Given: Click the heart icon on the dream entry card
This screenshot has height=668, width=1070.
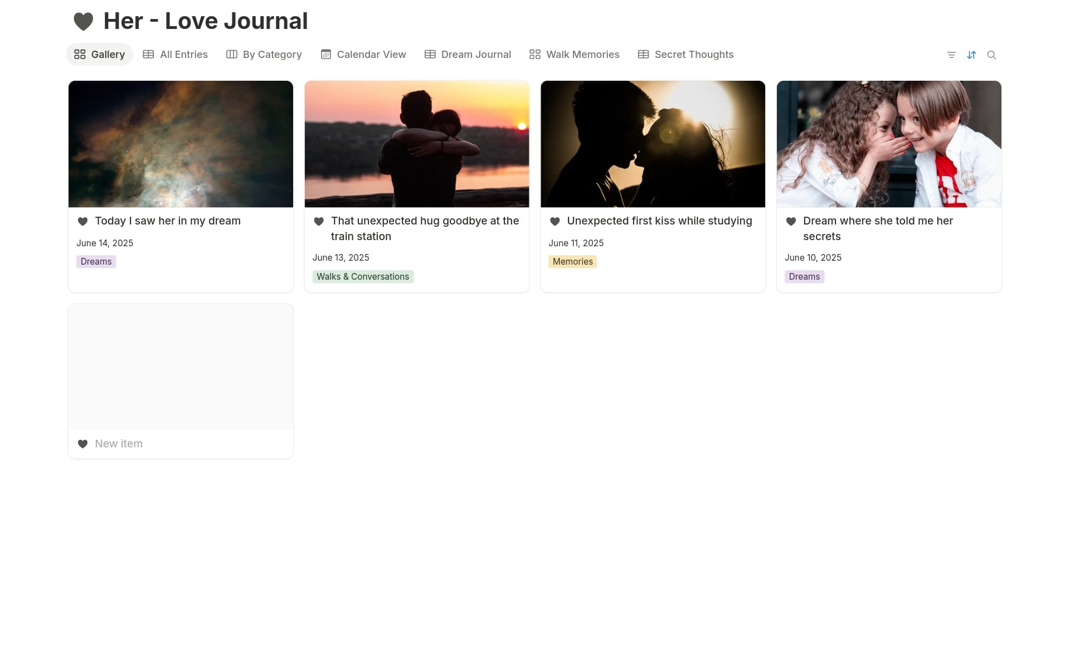Looking at the screenshot, I should tap(82, 221).
